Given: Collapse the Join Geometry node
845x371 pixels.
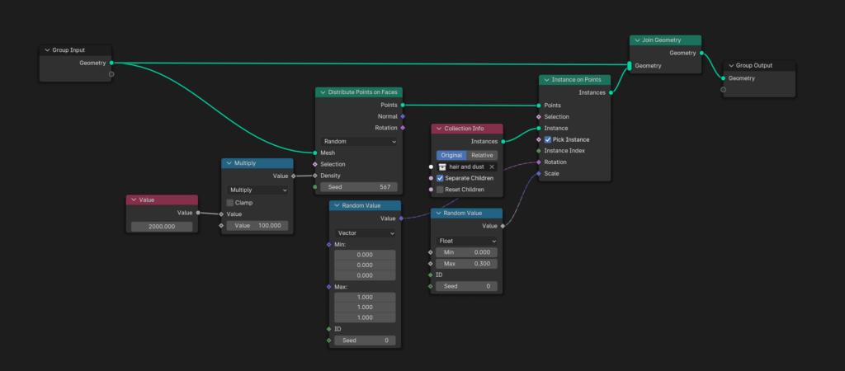Looking at the screenshot, I should [637, 40].
